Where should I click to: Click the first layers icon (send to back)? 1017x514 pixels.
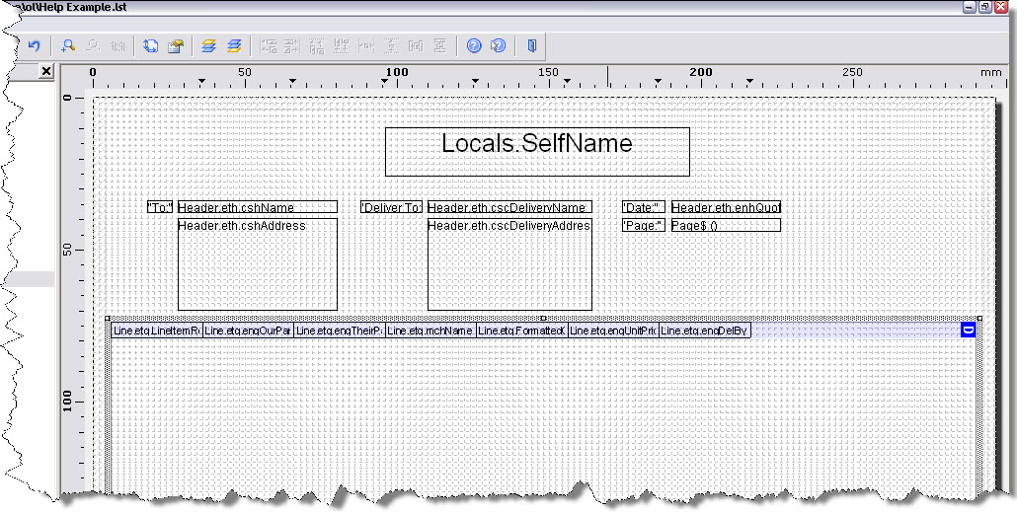point(208,46)
